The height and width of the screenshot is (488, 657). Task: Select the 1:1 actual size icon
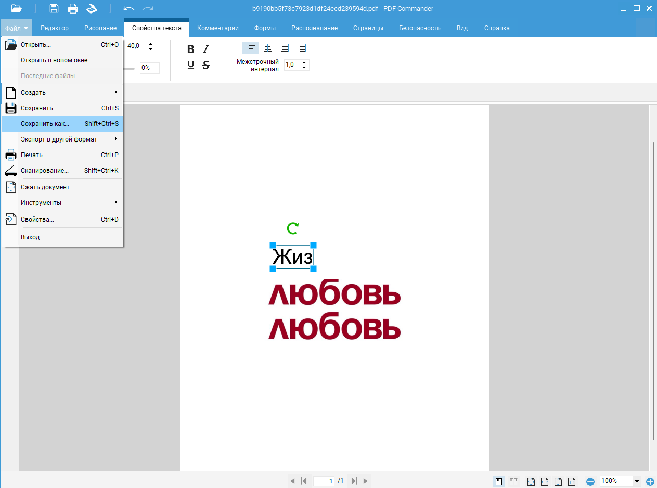pyautogui.click(x=572, y=481)
